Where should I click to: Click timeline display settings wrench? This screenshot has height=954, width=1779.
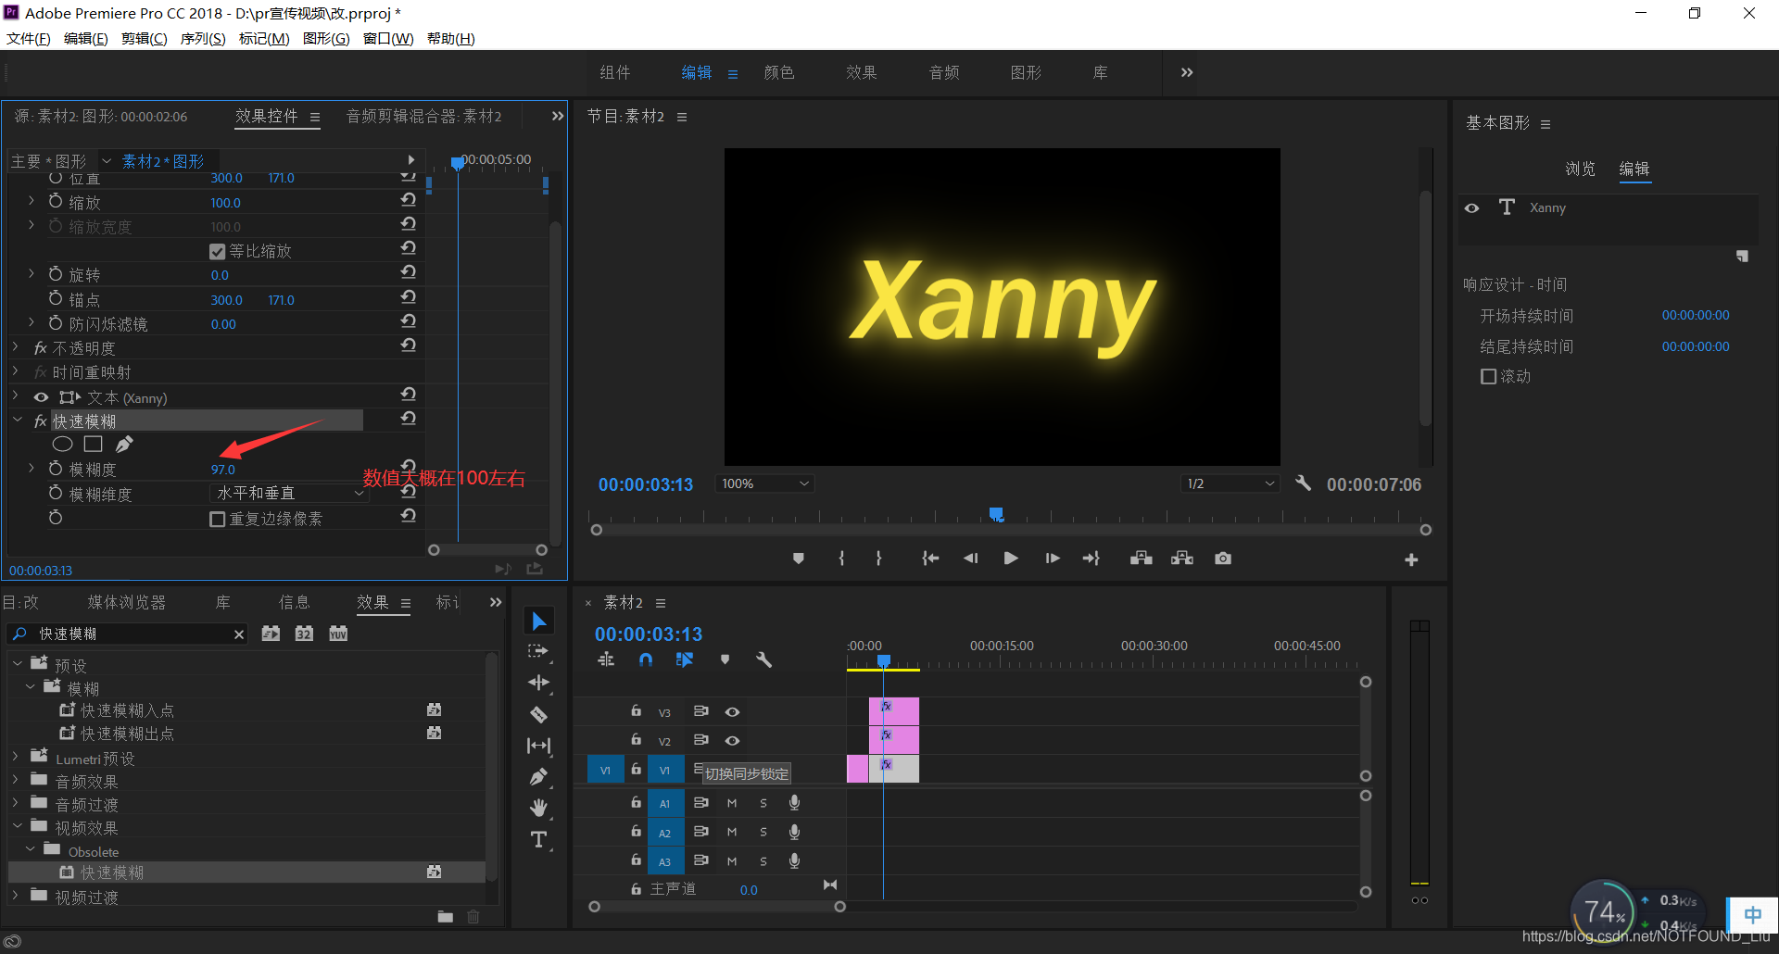pyautogui.click(x=763, y=659)
